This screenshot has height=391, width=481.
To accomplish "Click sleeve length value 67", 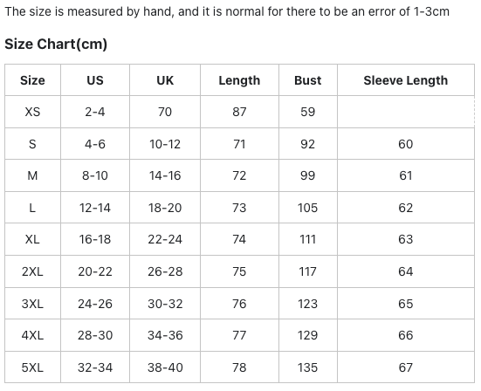I will coord(406,367).
